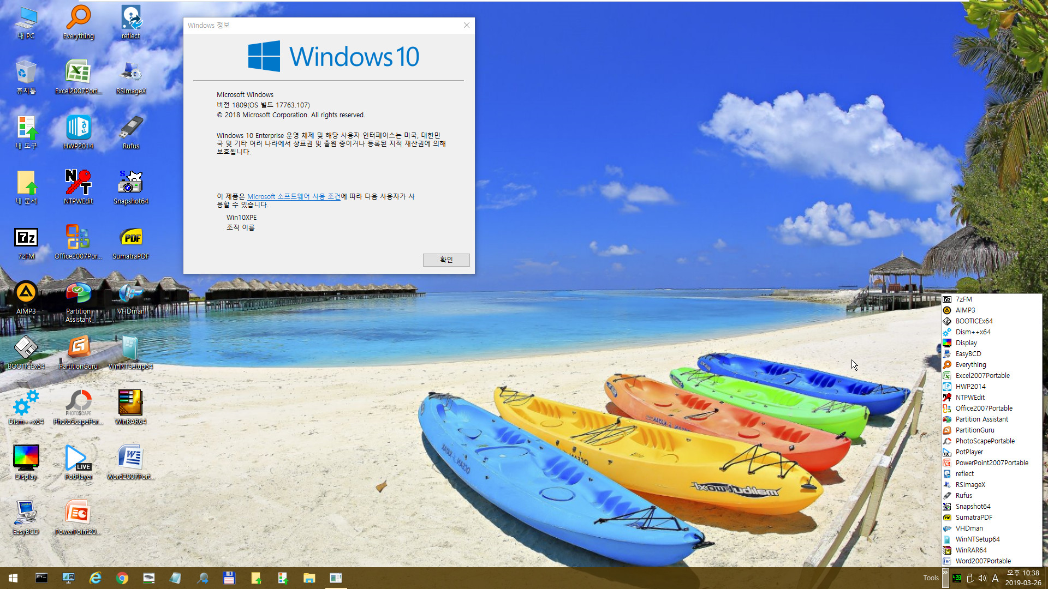
Task: Open the WinNTSetup64 desktop icon
Action: point(130,353)
